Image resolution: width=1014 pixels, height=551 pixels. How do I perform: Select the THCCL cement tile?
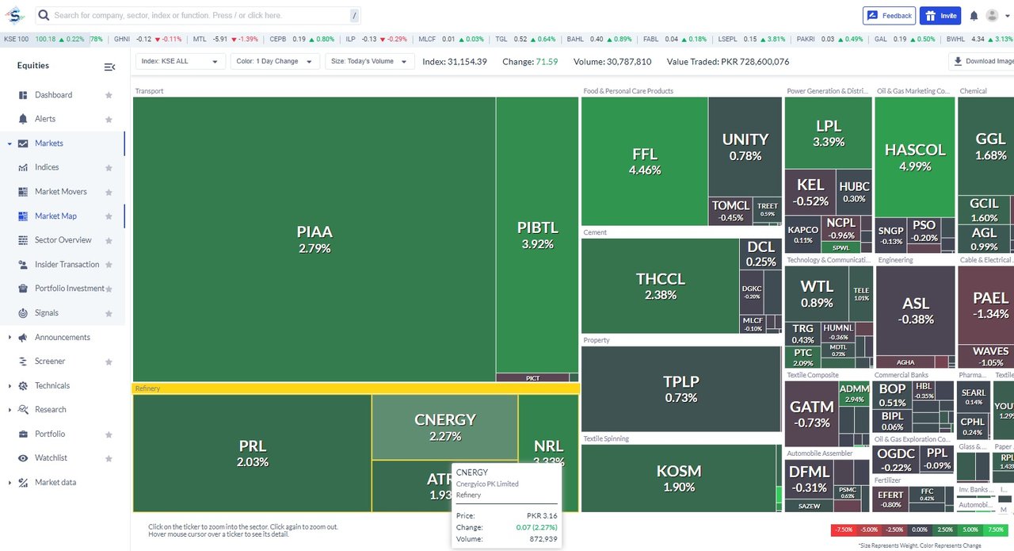tap(660, 286)
